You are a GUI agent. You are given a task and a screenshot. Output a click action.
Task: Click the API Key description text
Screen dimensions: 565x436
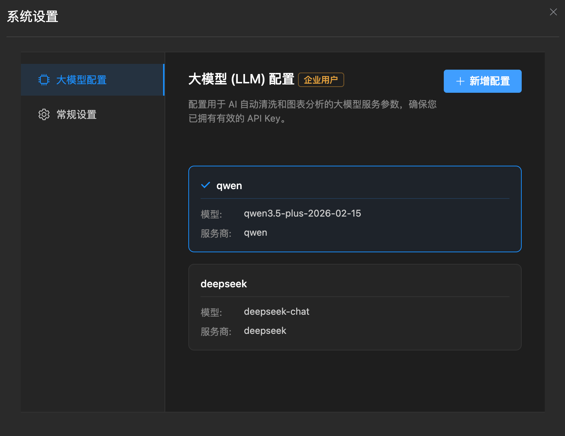(312, 111)
